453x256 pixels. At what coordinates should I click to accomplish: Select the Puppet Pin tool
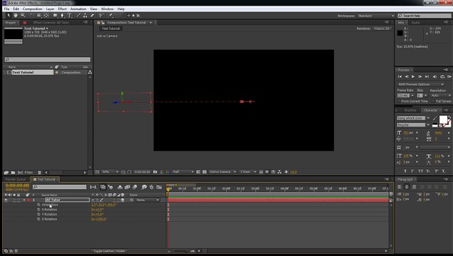pyautogui.click(x=111, y=16)
